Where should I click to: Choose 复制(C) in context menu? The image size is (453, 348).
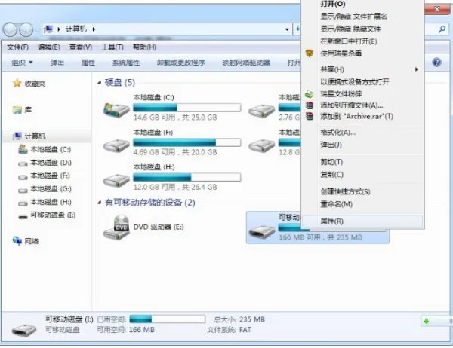(x=362, y=175)
